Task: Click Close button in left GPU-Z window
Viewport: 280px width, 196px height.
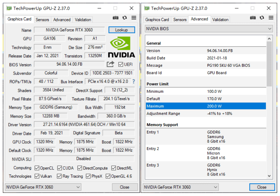Action: (125, 187)
